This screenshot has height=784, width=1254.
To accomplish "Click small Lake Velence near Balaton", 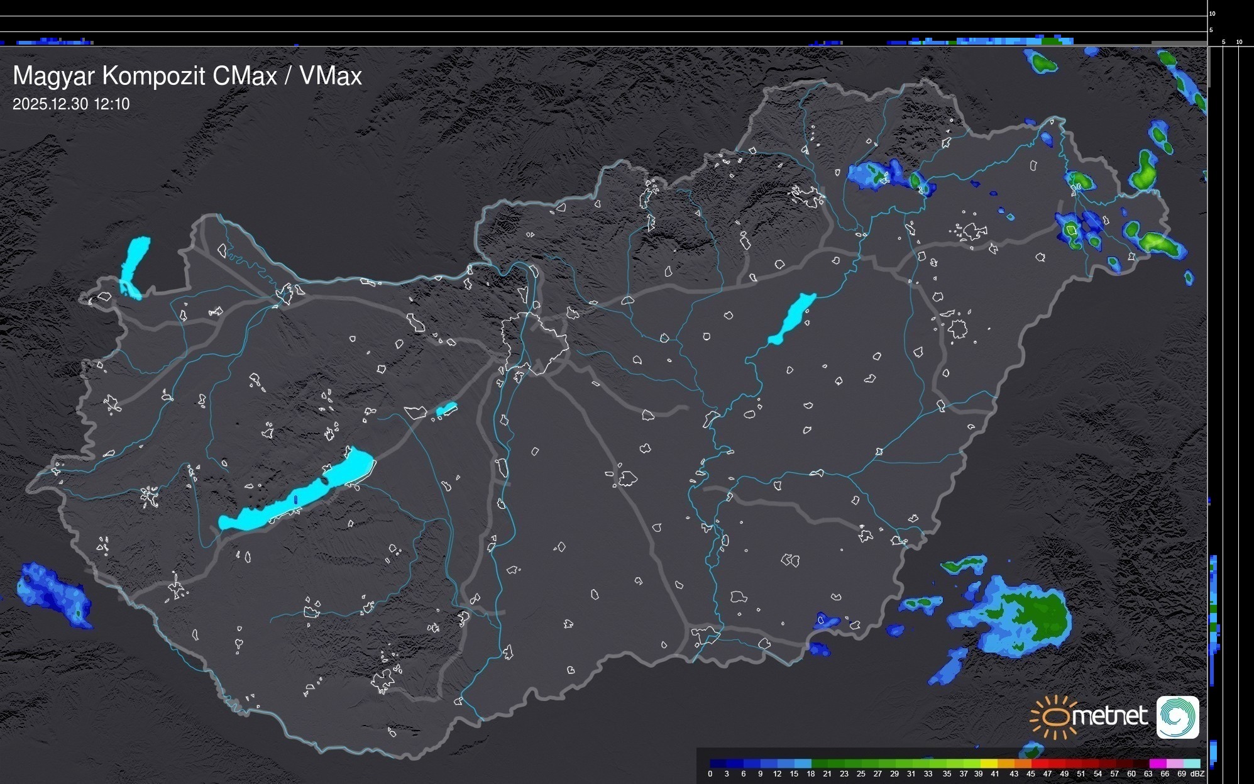I will coord(446,409).
